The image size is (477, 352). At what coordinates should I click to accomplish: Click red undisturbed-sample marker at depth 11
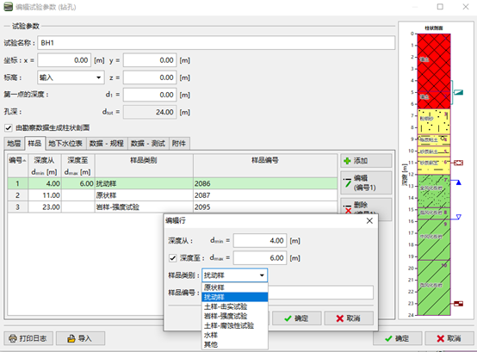click(458, 163)
